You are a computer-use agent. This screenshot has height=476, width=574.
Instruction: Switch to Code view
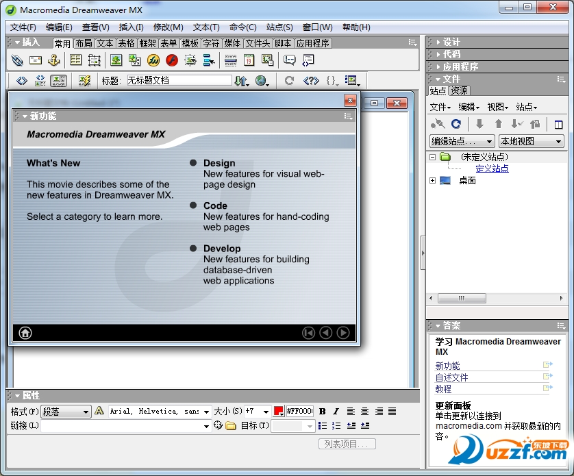point(22,81)
